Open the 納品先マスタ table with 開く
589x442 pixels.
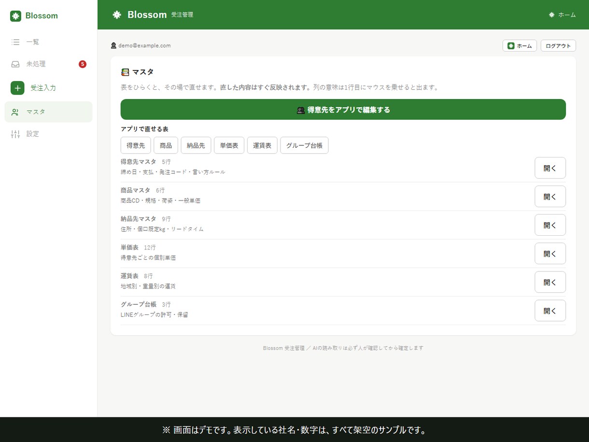550,225
